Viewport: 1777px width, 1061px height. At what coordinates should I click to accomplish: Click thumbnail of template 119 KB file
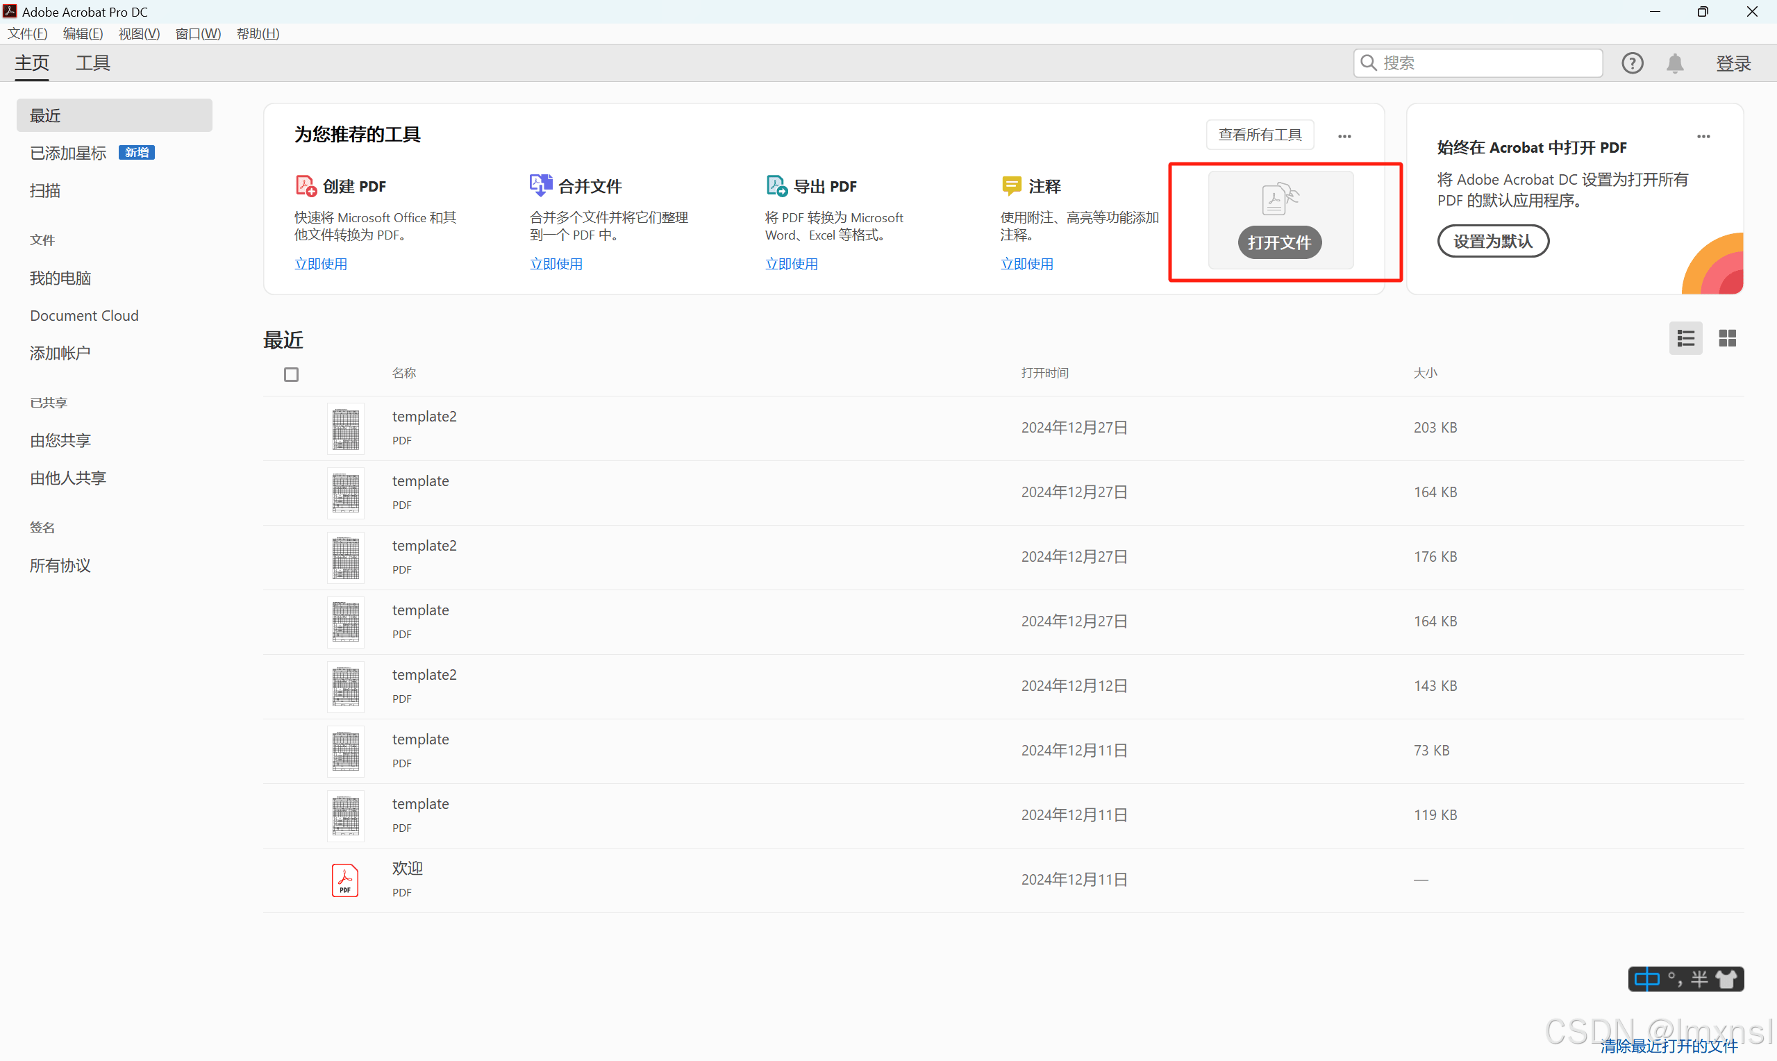click(x=345, y=816)
